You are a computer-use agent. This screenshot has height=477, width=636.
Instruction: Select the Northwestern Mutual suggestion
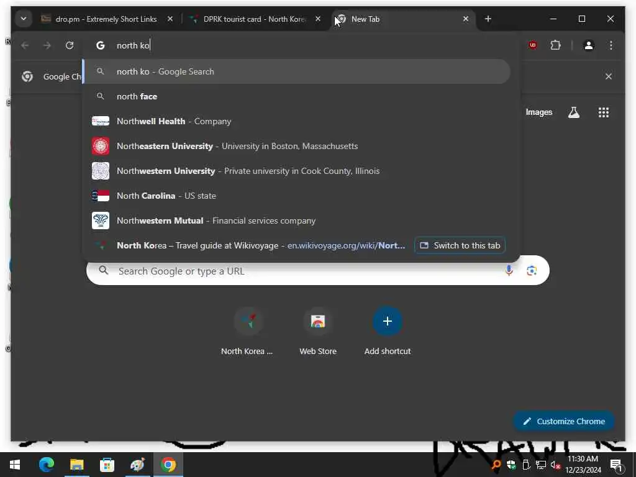(296, 220)
